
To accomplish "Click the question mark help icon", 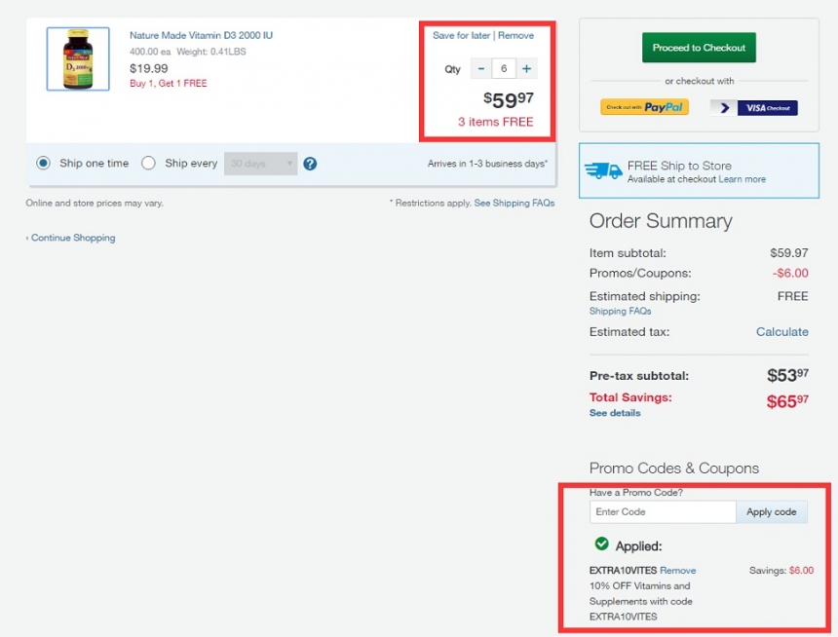I will [310, 164].
